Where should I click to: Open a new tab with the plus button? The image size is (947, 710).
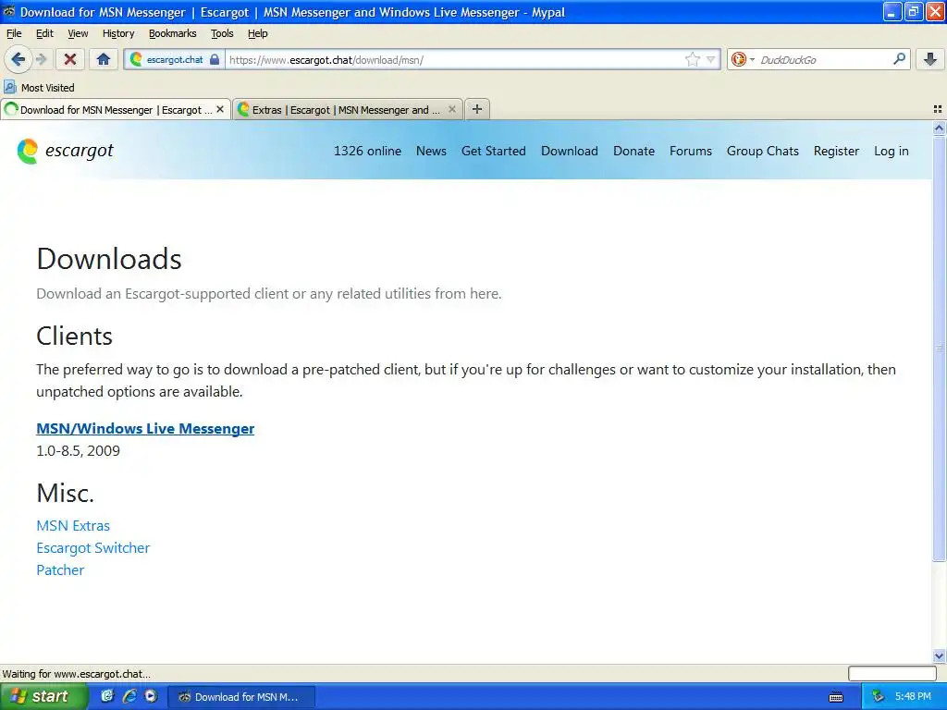tap(476, 109)
